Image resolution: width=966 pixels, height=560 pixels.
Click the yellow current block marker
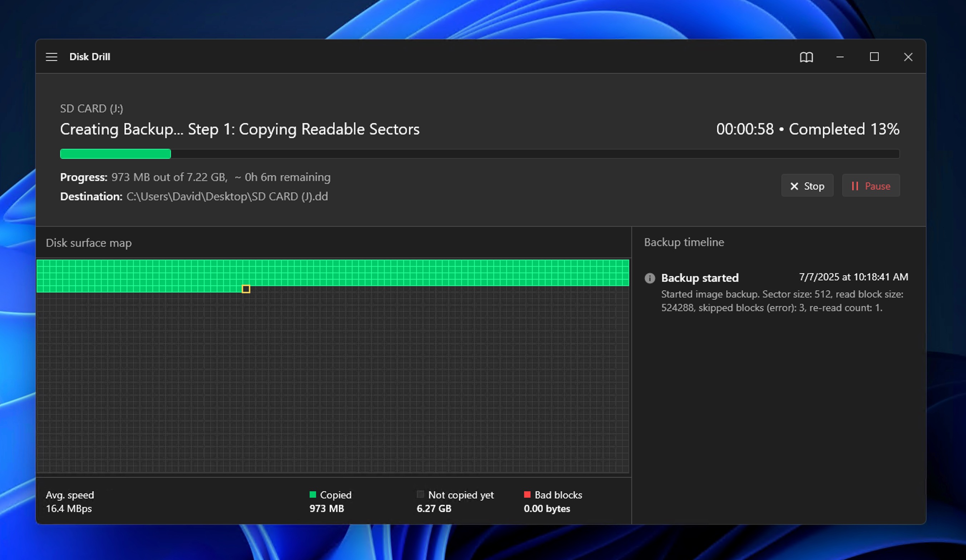(x=246, y=289)
